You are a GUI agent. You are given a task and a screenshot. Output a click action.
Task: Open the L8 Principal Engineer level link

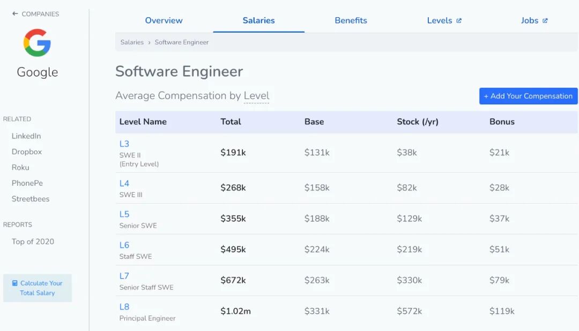pos(124,307)
